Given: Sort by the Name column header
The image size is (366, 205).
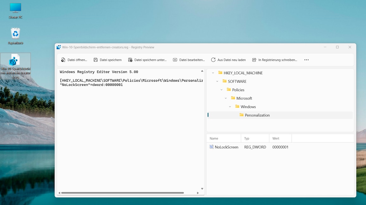Looking at the screenshot, I should click(224, 138).
